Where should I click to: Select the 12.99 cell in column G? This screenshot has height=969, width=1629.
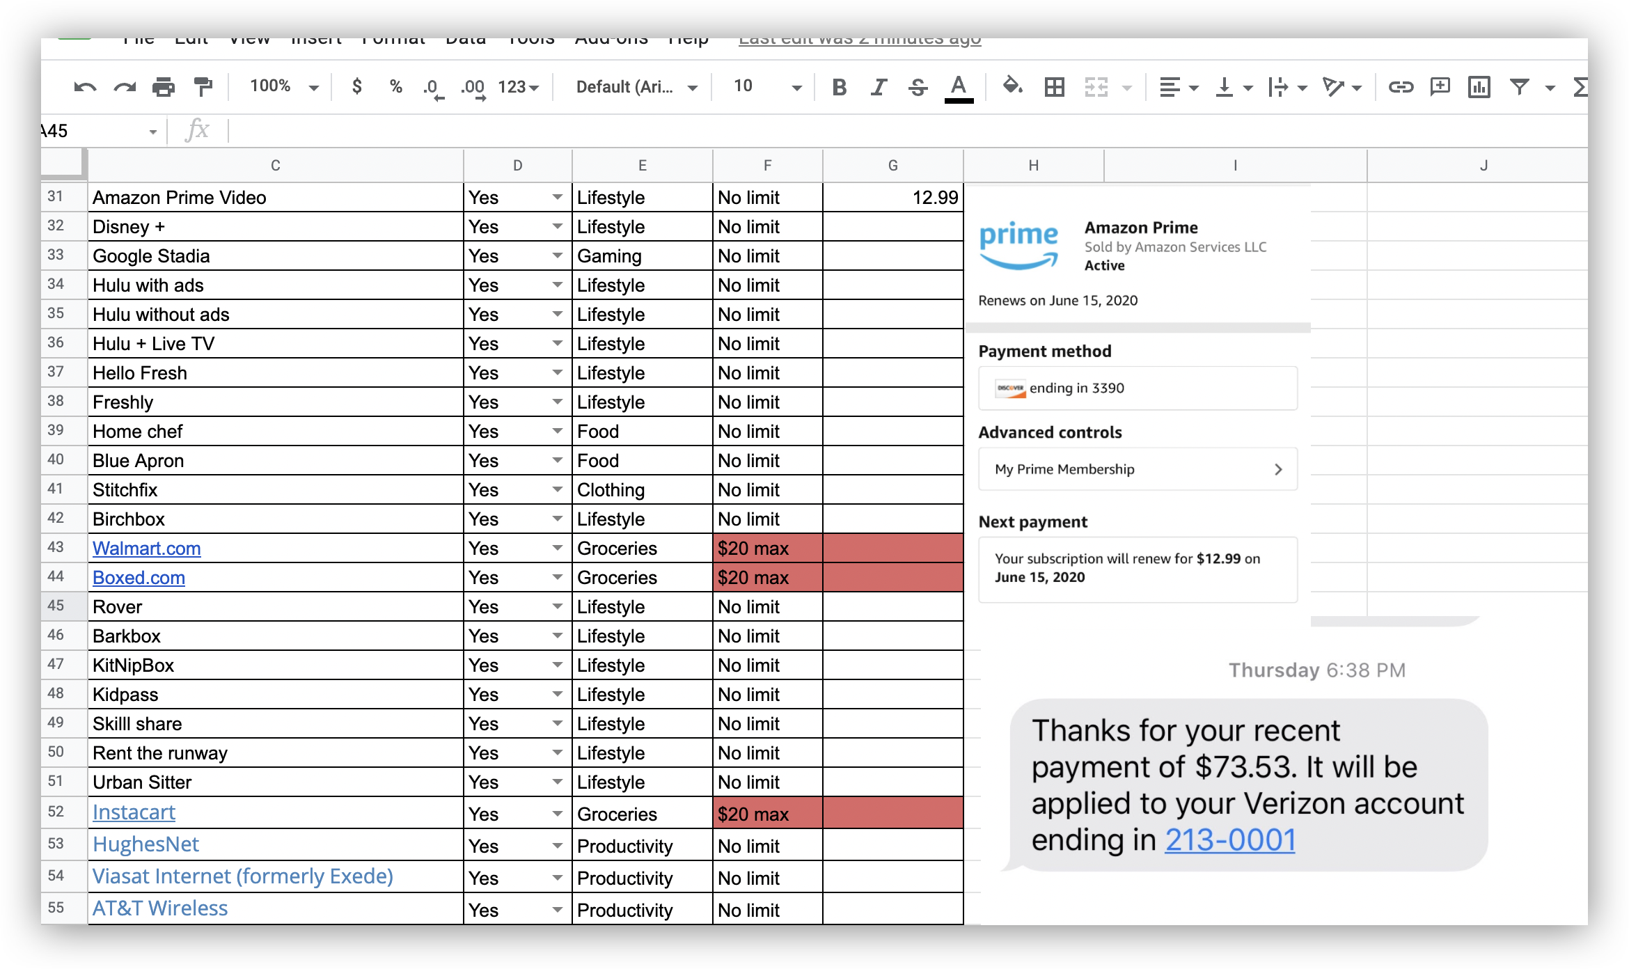pyautogui.click(x=893, y=198)
